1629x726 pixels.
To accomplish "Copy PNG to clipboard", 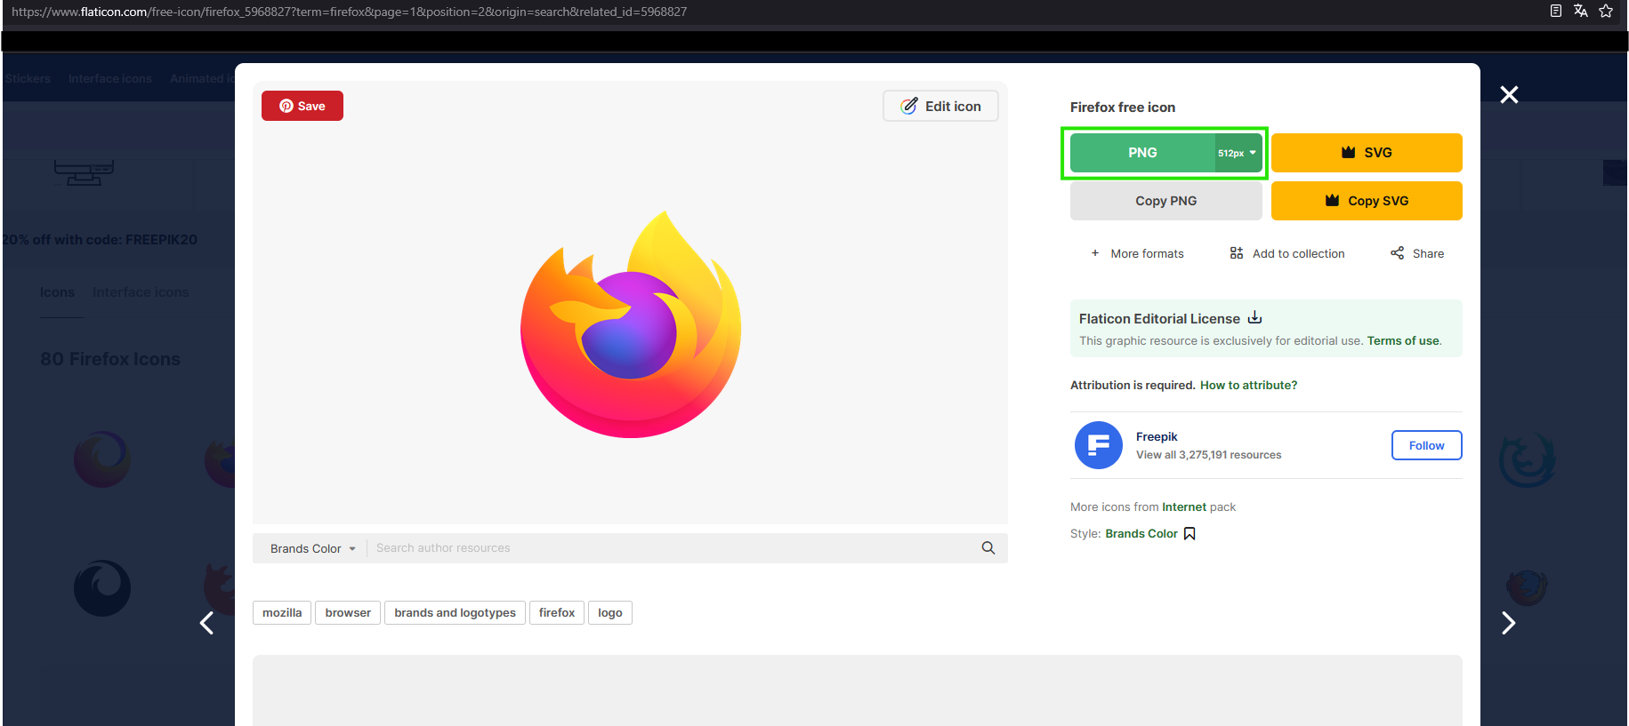I will click(x=1165, y=201).
